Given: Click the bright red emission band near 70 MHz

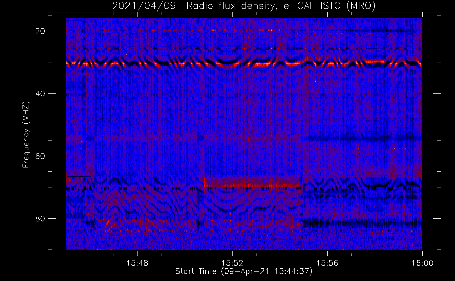Looking at the screenshot, I should (x=252, y=182).
